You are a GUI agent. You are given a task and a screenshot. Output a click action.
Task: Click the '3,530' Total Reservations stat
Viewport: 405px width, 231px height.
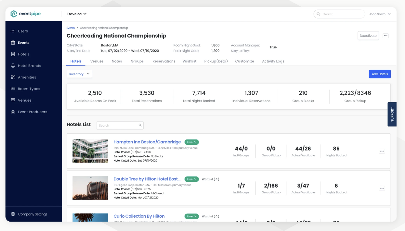(147, 93)
